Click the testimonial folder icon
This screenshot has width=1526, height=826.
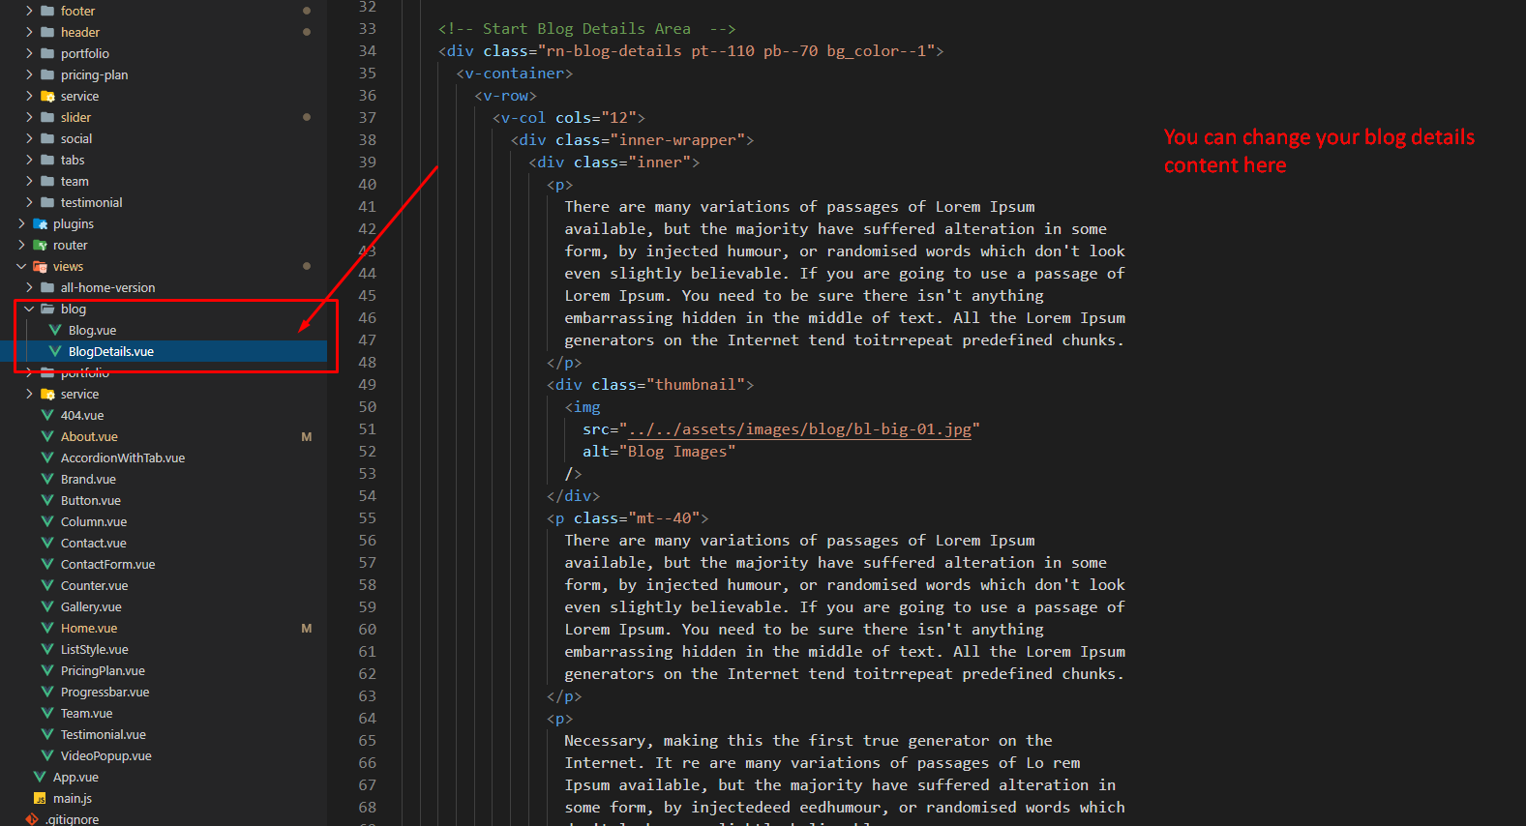pos(47,203)
